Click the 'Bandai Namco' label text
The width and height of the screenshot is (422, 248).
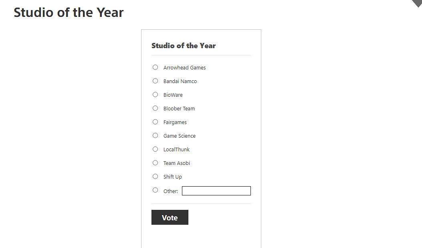tap(180, 81)
